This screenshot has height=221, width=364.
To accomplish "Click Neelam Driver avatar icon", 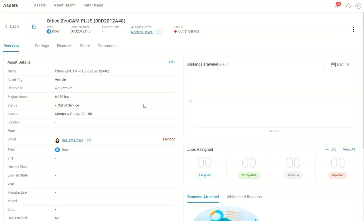I will [57, 140].
